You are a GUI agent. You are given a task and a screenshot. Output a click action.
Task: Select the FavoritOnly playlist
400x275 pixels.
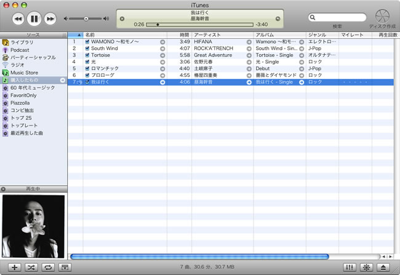(23, 95)
